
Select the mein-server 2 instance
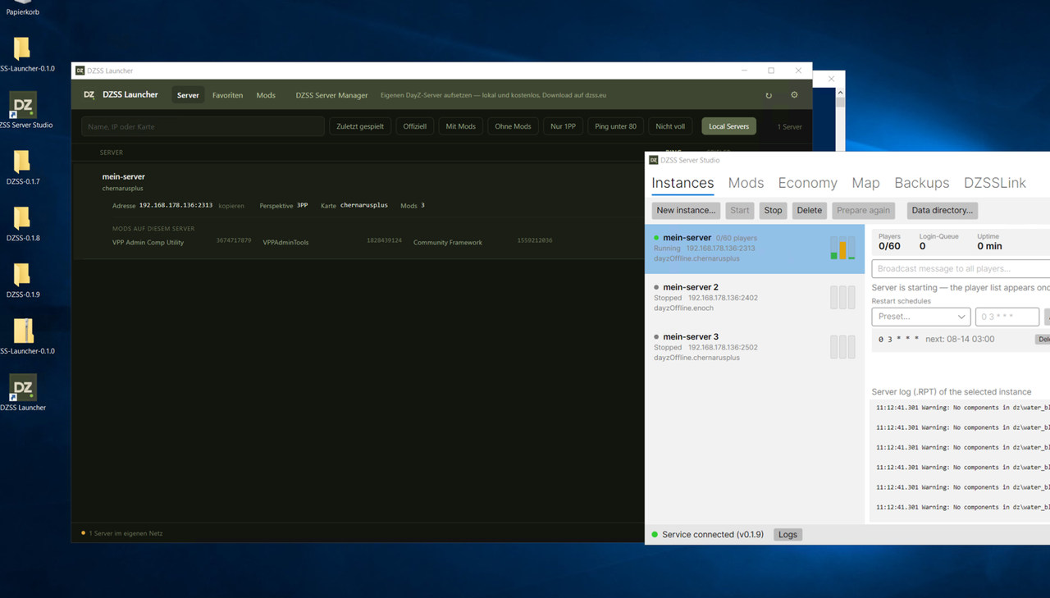(x=755, y=298)
